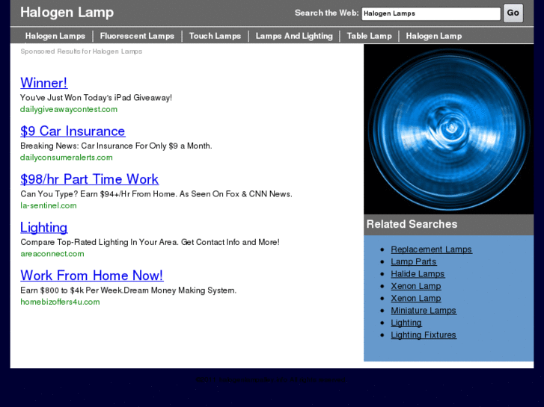Click the Halogen Lamp site title
This screenshot has width=544, height=407.
(67, 13)
